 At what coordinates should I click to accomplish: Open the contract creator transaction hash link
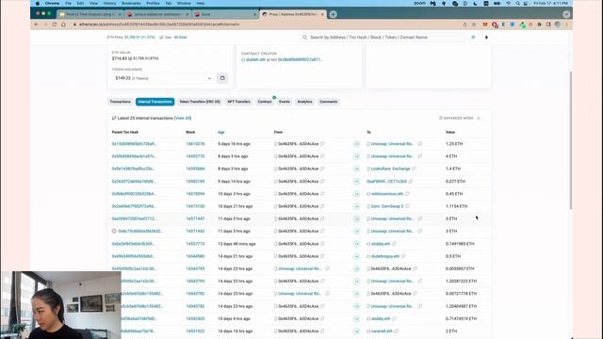[301, 59]
